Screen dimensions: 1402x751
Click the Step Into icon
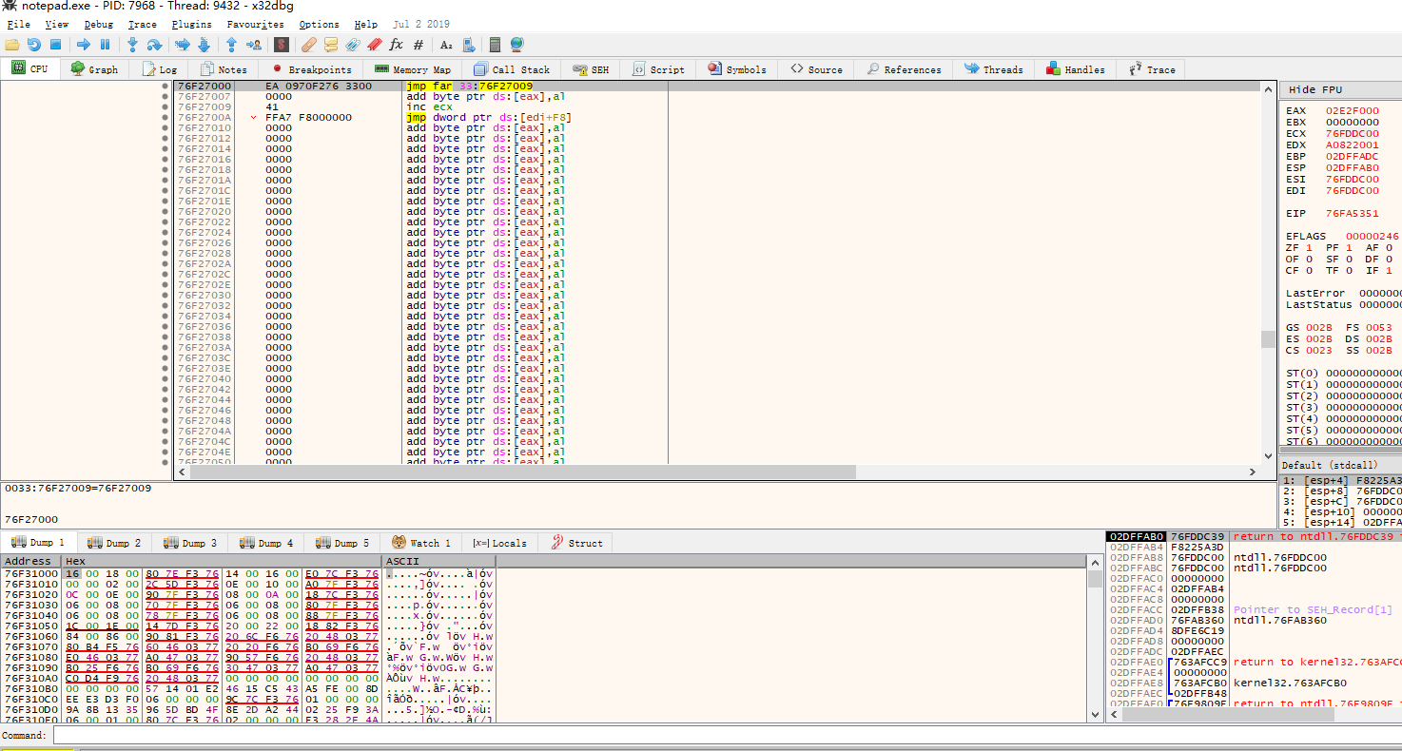point(132,45)
